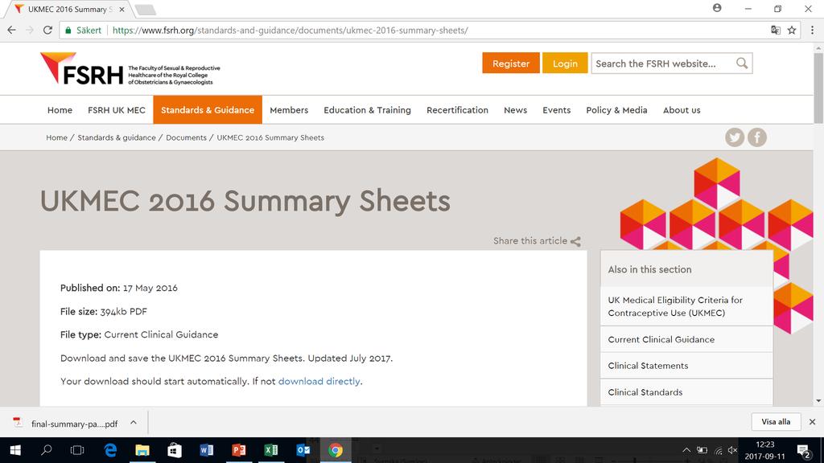Open Education & Training menu
This screenshot has width=824, height=463.
[x=367, y=110]
